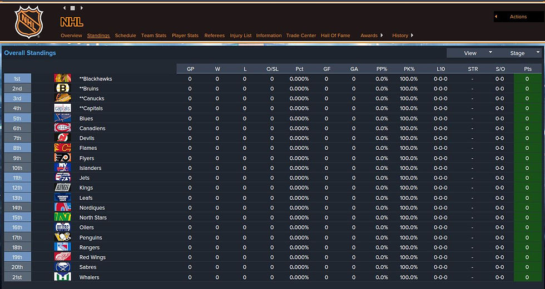Open the Islanders team logo
Viewport: 545px width, 289px height.
pos(62,168)
